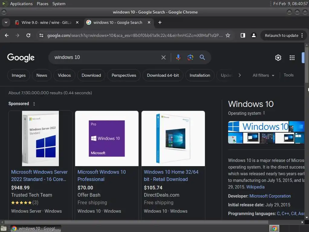This screenshot has width=309, height=232.
Task: Open the Wikipedia link
Action: 255,187
